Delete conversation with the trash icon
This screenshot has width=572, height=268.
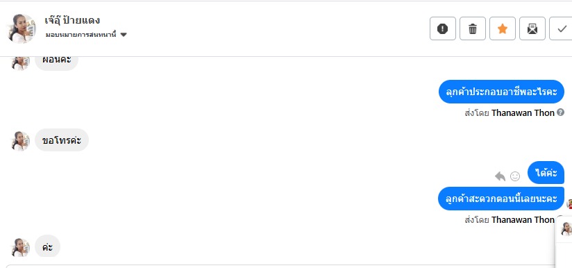(x=473, y=28)
